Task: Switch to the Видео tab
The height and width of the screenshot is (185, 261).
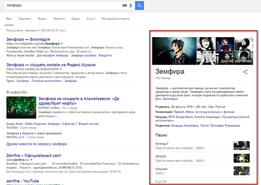Action: tap(42, 19)
